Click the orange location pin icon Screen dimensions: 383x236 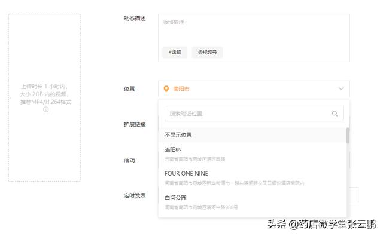[x=166, y=89]
